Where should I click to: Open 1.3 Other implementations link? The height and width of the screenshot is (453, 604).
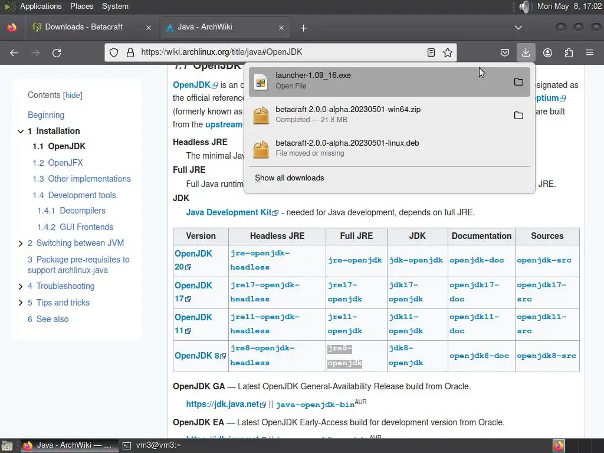tap(81, 179)
